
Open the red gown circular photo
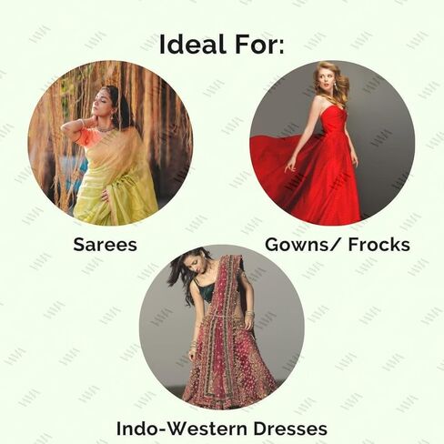(x=332, y=143)
